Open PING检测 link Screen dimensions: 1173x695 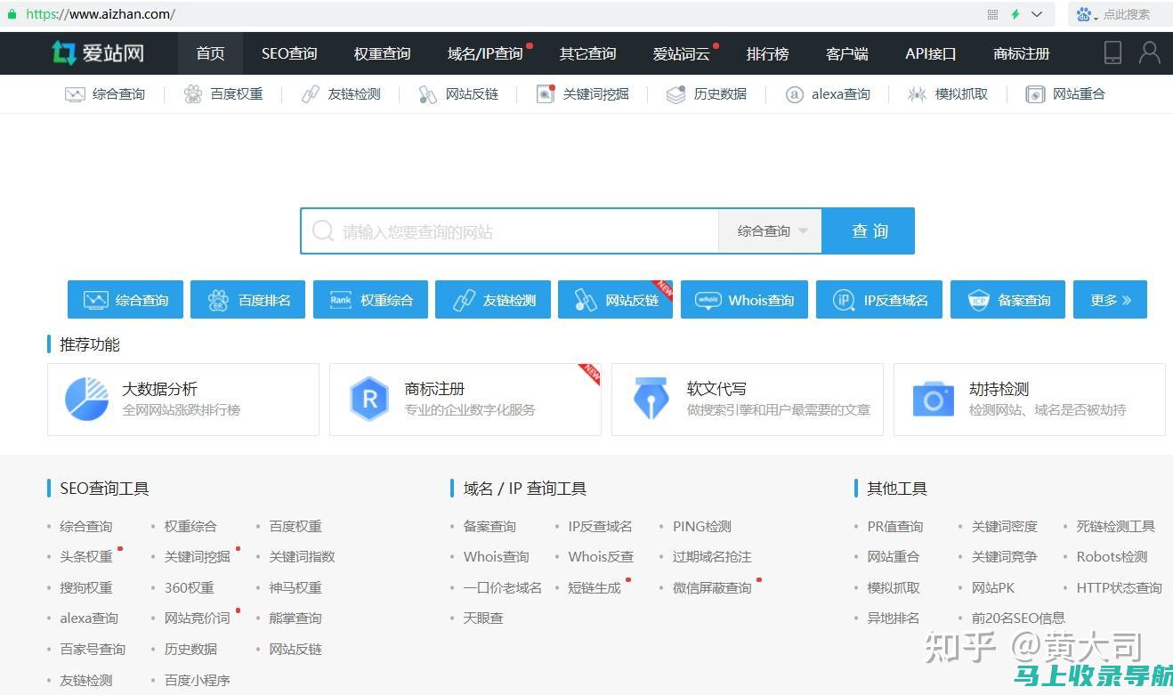point(702,527)
